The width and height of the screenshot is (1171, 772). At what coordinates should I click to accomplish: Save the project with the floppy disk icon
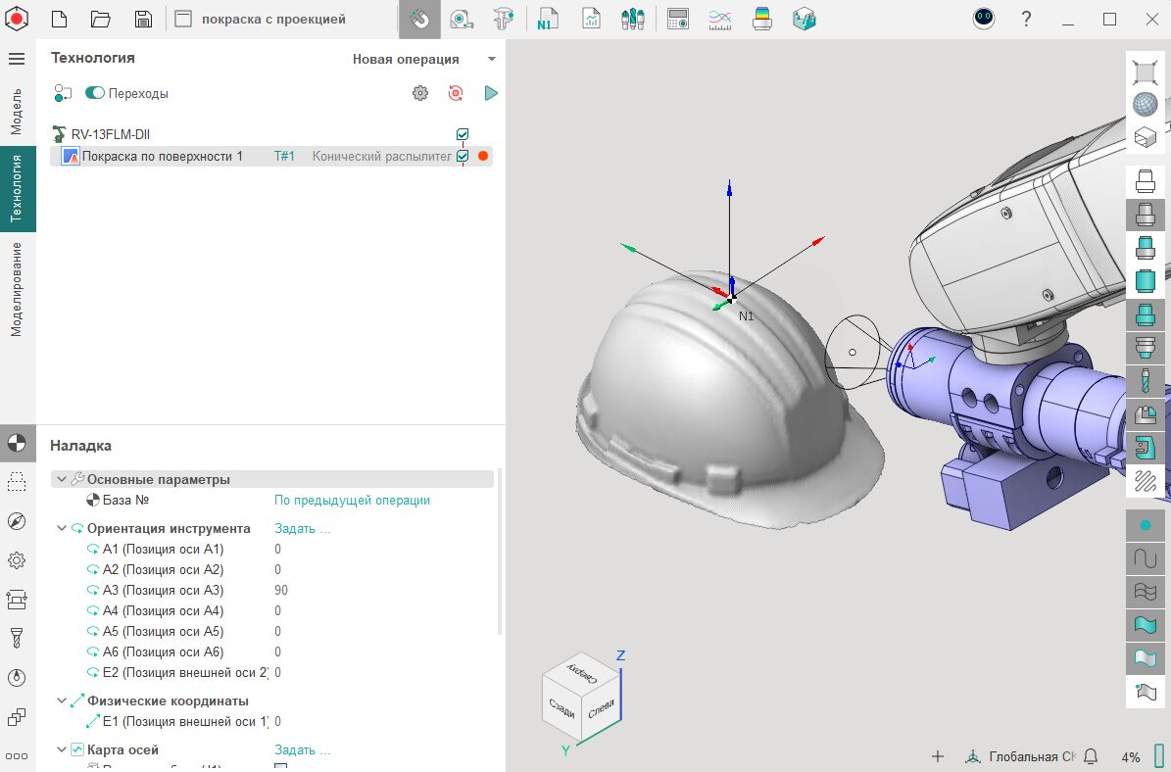point(143,19)
